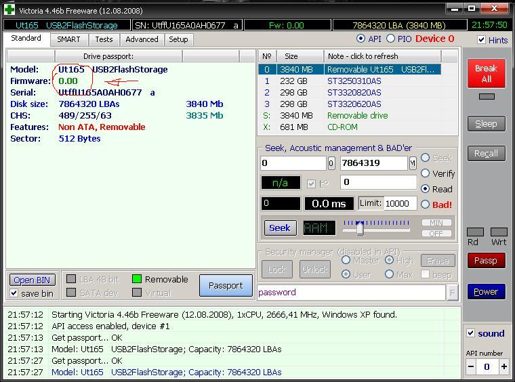Click the Wrt indicator box
515x382 pixels.
(499, 232)
